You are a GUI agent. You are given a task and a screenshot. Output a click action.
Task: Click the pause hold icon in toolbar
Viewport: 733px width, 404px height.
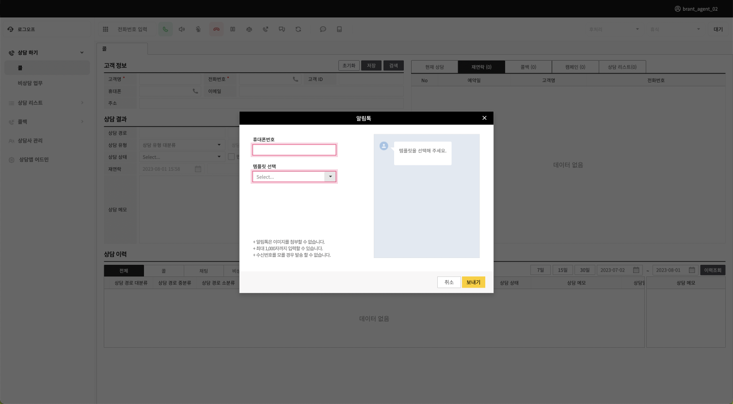233,30
